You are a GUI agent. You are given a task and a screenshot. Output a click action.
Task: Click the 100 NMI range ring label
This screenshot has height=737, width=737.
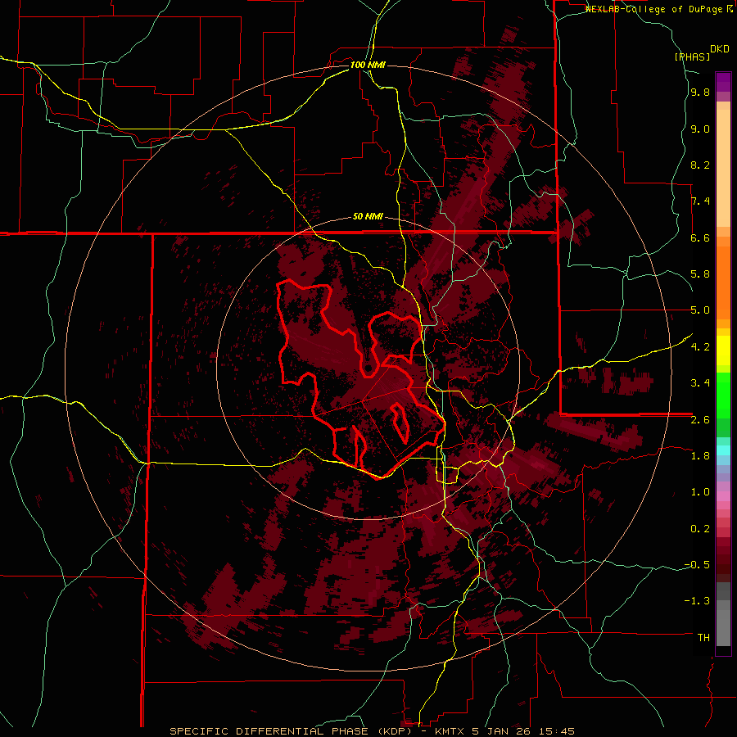(368, 65)
